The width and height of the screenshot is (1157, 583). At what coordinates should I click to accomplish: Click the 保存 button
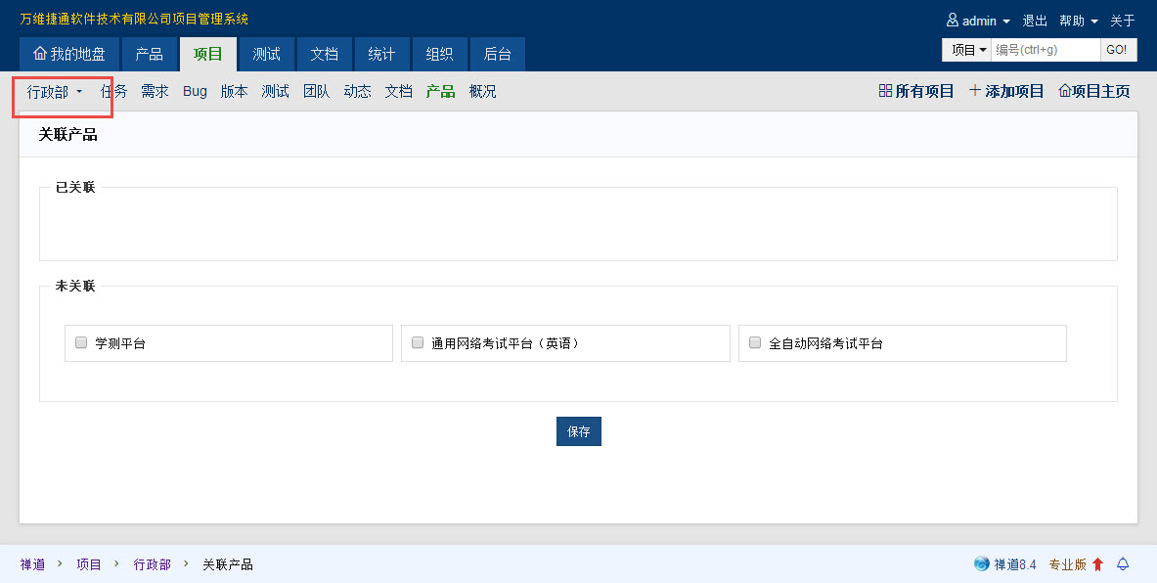[579, 431]
